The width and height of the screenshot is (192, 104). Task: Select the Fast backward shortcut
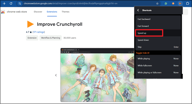(x=158, y=19)
